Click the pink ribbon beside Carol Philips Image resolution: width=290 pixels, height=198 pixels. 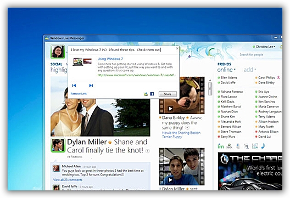pyautogui.click(x=278, y=77)
